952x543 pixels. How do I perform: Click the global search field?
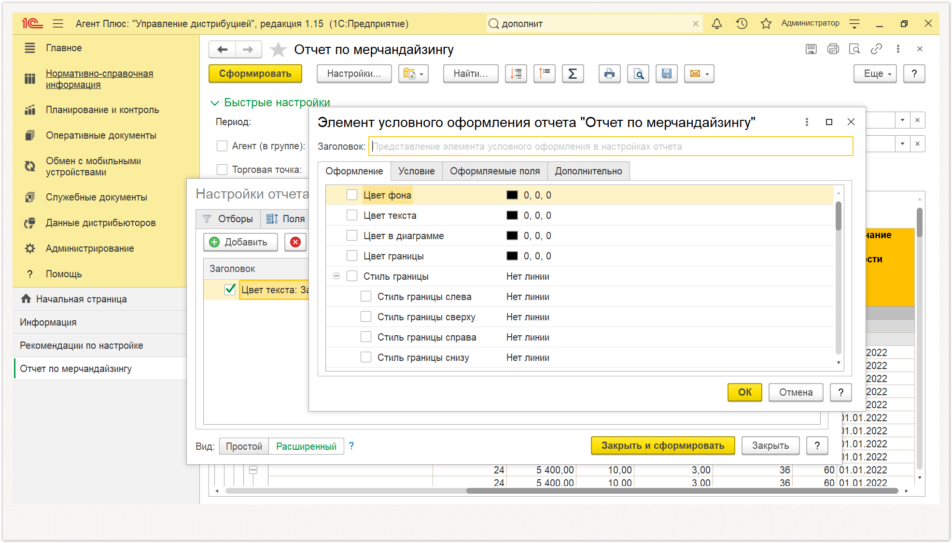coord(594,24)
